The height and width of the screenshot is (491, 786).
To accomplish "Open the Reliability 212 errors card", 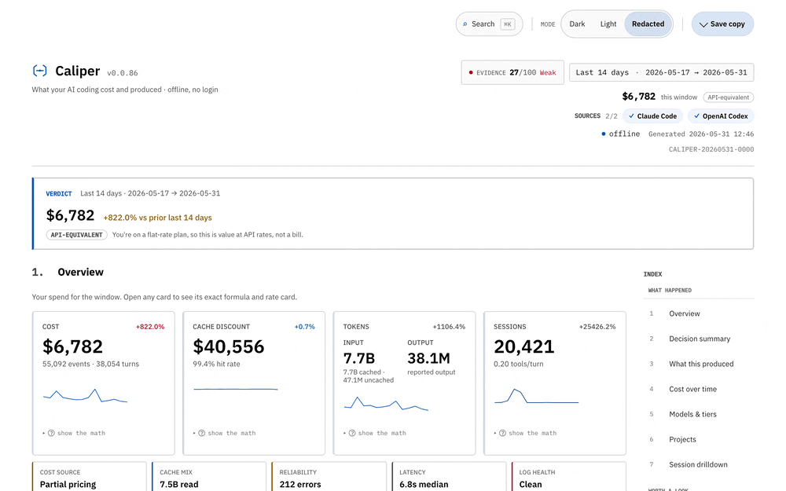I will [329, 477].
